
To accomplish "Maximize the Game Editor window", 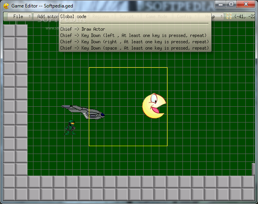I will click(x=231, y=4).
